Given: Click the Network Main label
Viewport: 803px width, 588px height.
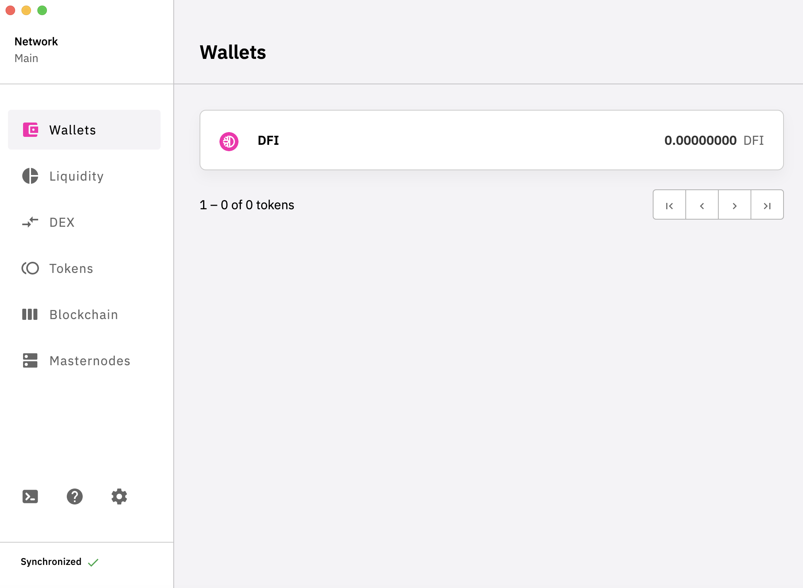Looking at the screenshot, I should coord(36,49).
